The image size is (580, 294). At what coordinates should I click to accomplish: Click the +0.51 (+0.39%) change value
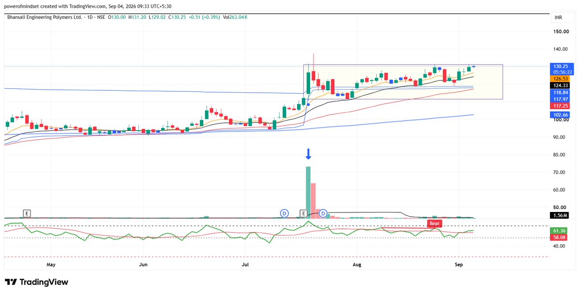pos(204,17)
